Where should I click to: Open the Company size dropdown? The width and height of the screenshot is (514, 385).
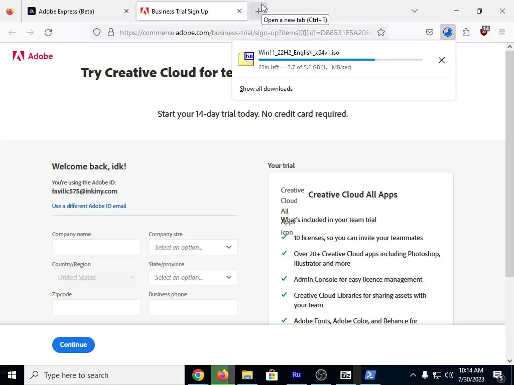coord(193,247)
